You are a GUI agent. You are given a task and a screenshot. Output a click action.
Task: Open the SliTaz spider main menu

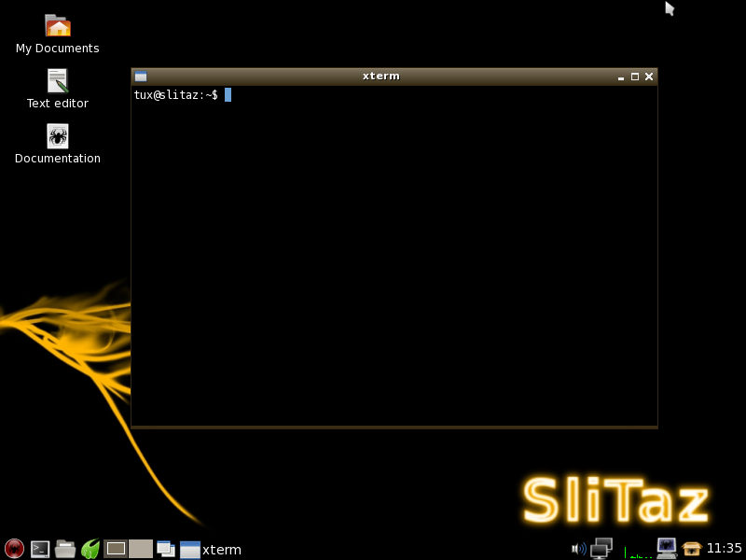pyautogui.click(x=14, y=549)
